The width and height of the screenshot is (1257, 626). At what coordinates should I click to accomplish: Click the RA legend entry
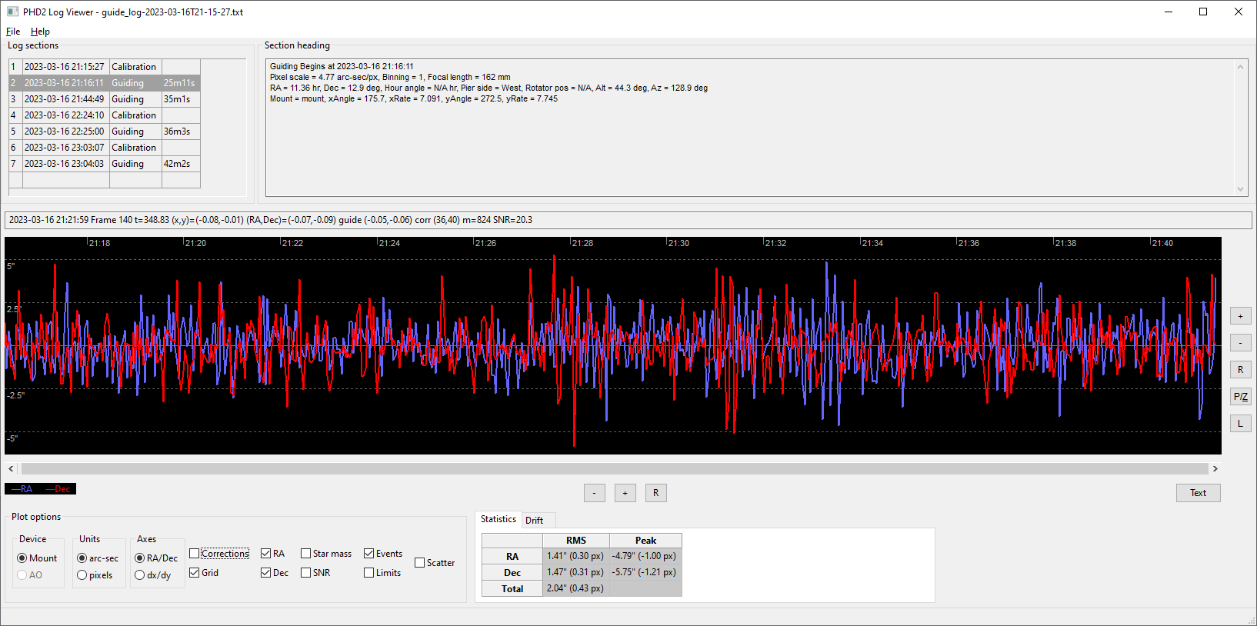click(x=22, y=489)
